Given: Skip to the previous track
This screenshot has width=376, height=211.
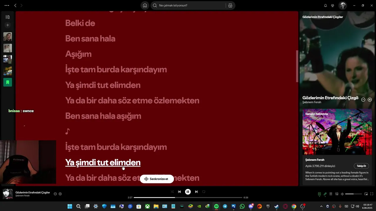Looking at the screenshot, I should coord(179,192).
